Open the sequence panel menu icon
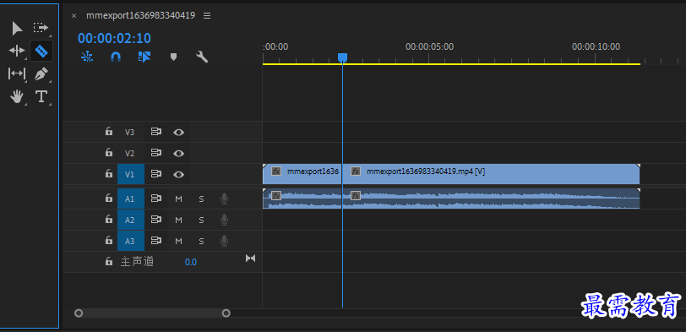This screenshot has width=686, height=332. [207, 16]
